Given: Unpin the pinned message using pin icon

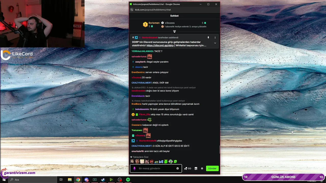Looking at the screenshot, I should pyautogui.click(x=208, y=38).
